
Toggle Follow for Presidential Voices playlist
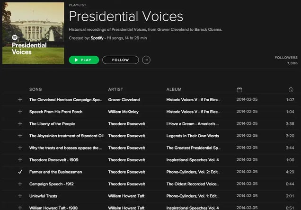[x=121, y=60]
